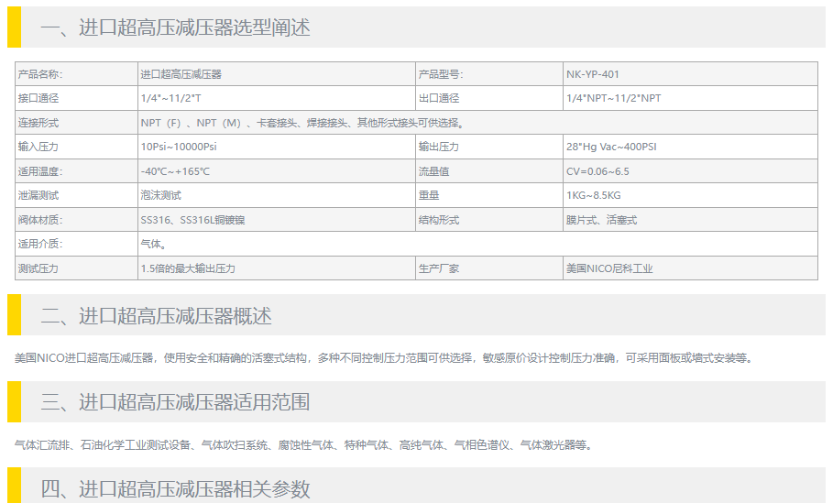Select the 三、进口超高压减压器适用范围 heading
The image size is (833, 503).
tap(175, 402)
